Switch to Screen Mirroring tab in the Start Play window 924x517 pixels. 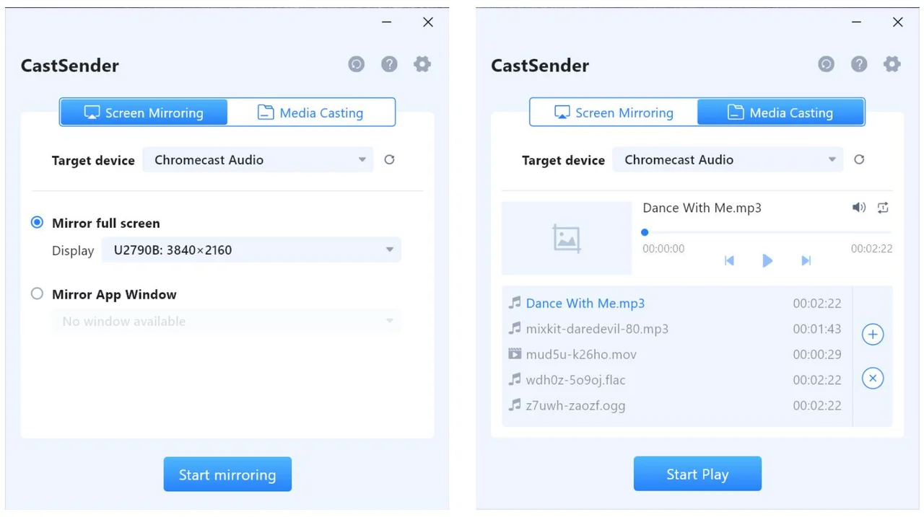coord(614,112)
